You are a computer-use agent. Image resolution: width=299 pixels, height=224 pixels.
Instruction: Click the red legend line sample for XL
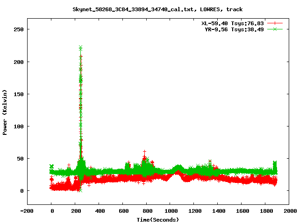click(x=275, y=23)
